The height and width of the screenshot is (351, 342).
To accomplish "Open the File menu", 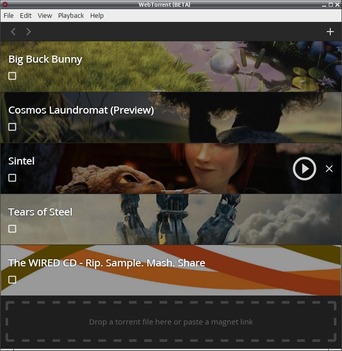I will pos(9,16).
